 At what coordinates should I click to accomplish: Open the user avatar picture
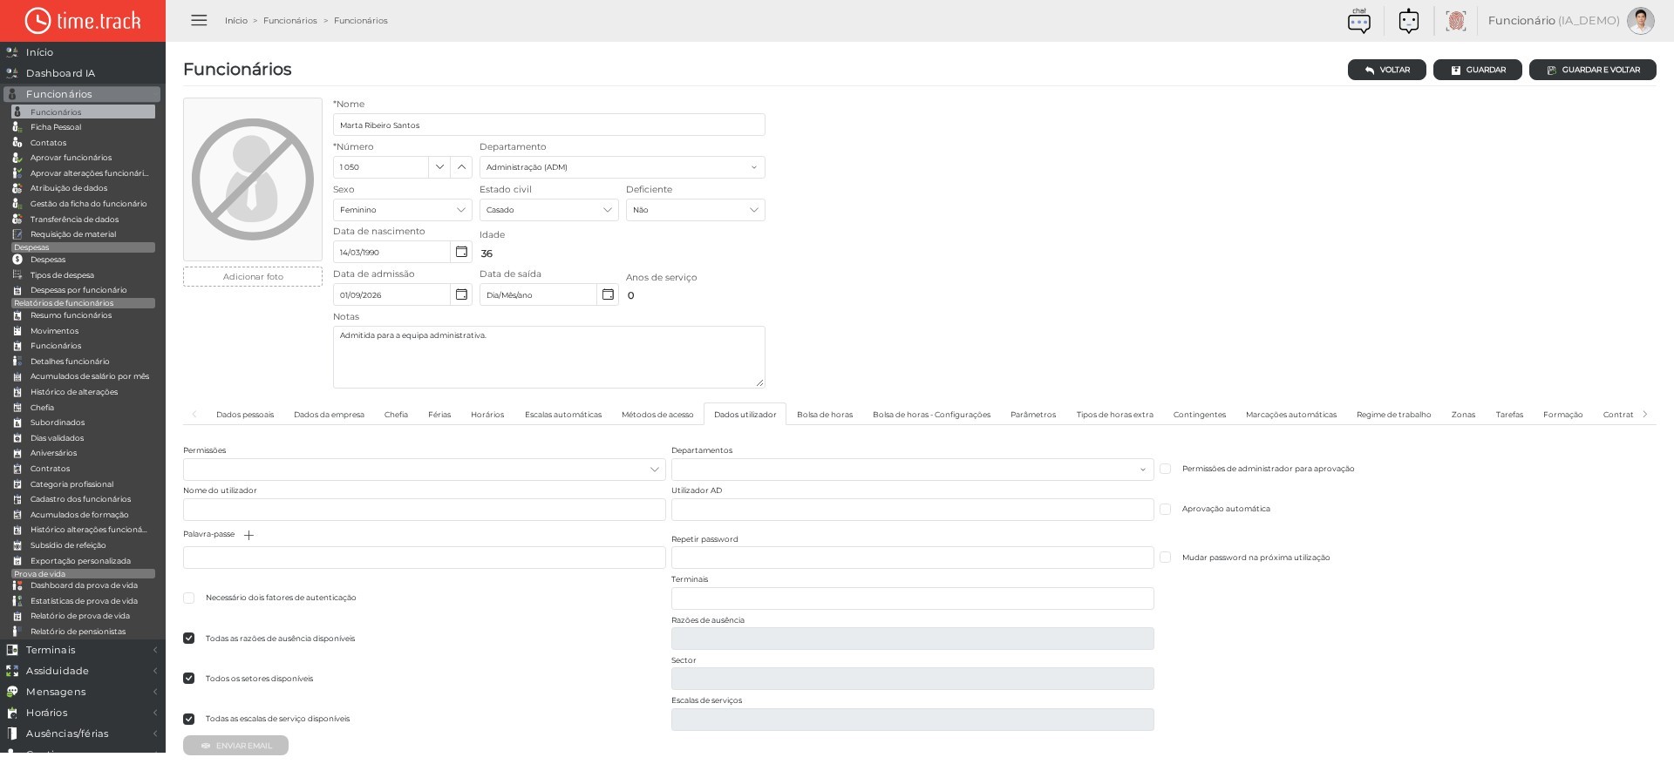1640,21
